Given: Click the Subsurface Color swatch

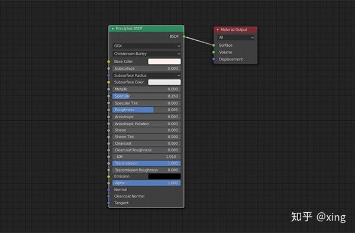Looking at the screenshot, I should point(164,82).
